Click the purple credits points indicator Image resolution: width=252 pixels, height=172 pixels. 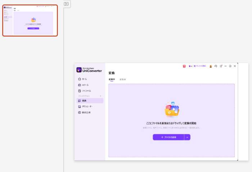coord(190,66)
